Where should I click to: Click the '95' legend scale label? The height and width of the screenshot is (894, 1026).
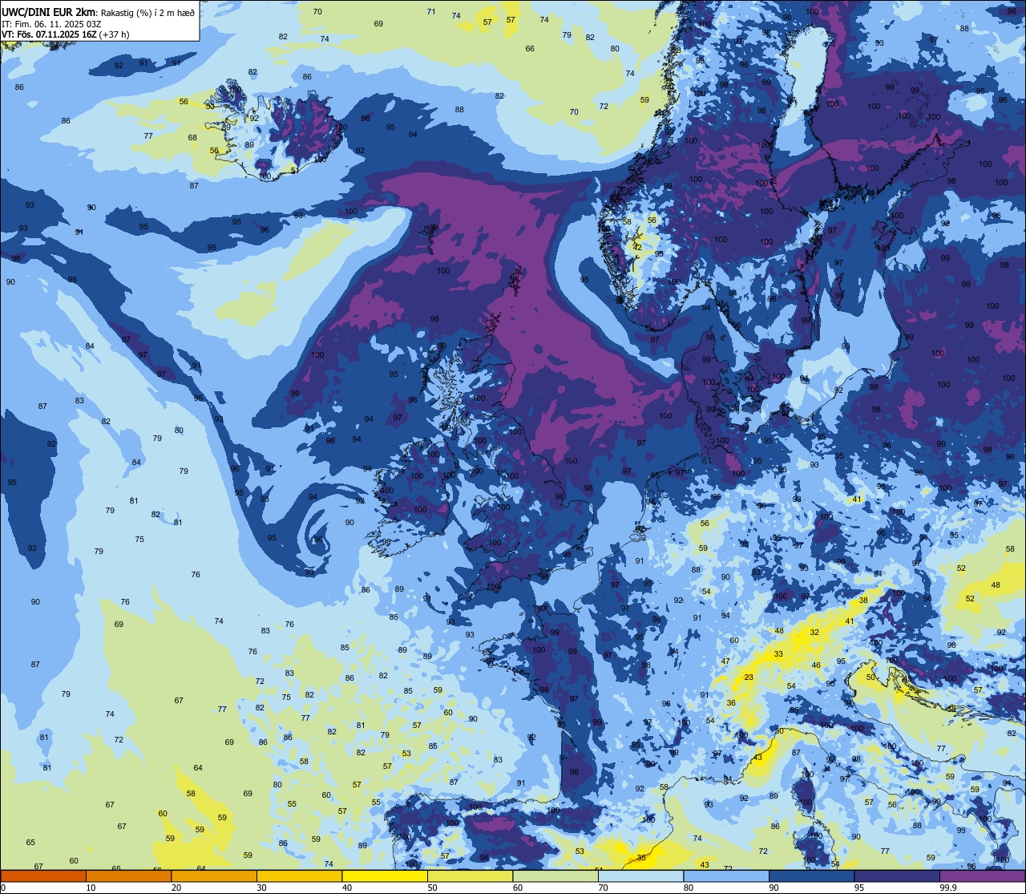point(859,888)
